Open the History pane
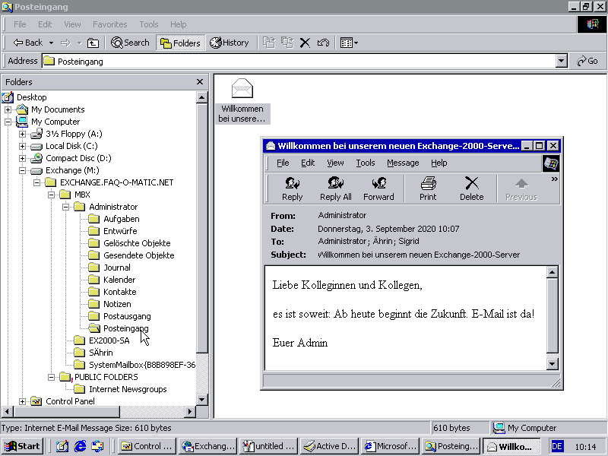This screenshot has width=608, height=456. tap(230, 43)
